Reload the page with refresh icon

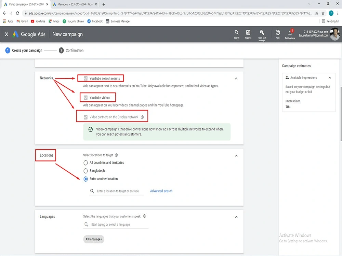[17, 13]
